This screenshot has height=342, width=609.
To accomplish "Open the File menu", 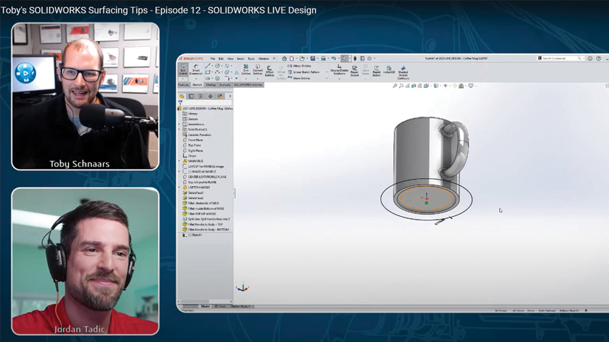I will (x=213, y=59).
